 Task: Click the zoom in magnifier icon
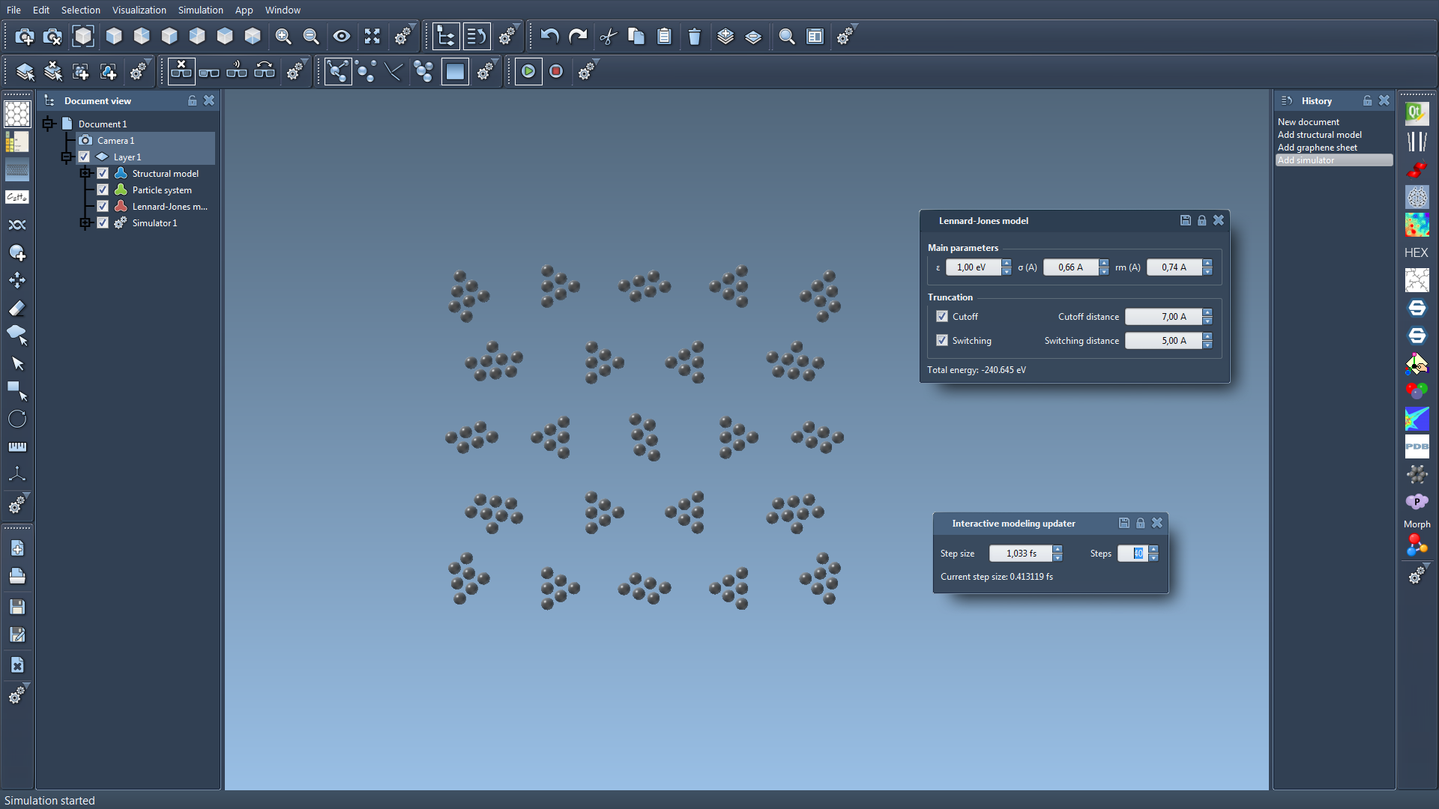pyautogui.click(x=283, y=37)
